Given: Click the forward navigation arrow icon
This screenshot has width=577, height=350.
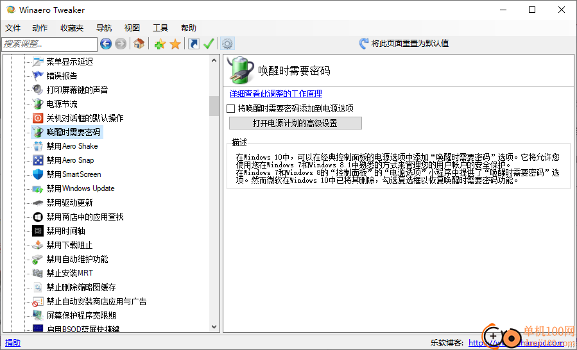Looking at the screenshot, I should tap(120, 44).
